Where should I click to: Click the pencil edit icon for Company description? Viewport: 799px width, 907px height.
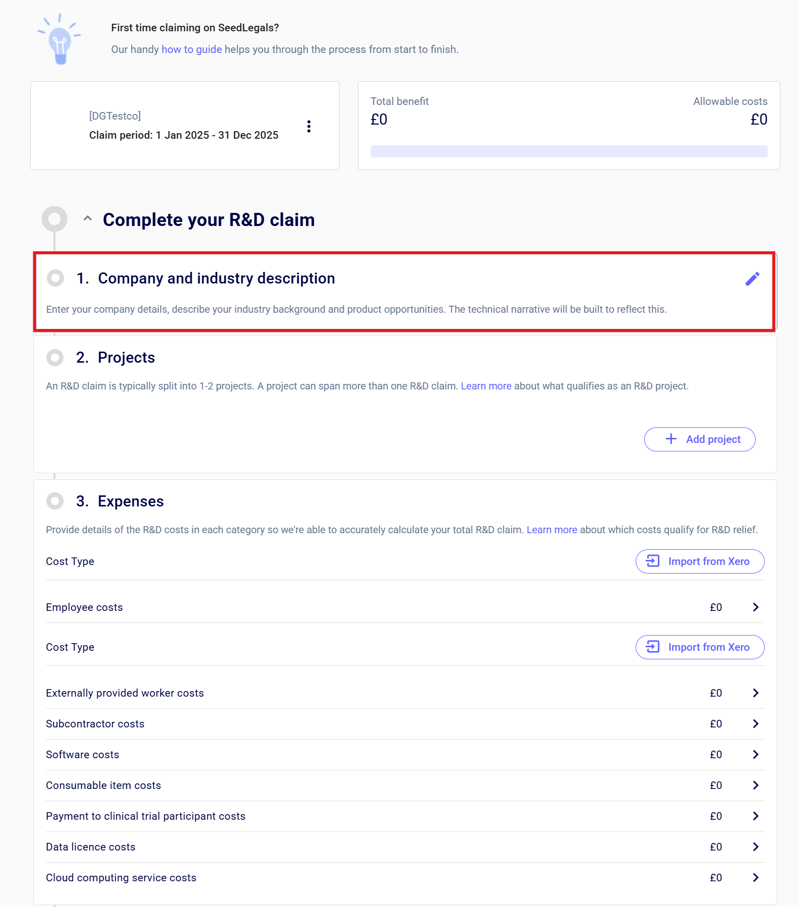(752, 278)
